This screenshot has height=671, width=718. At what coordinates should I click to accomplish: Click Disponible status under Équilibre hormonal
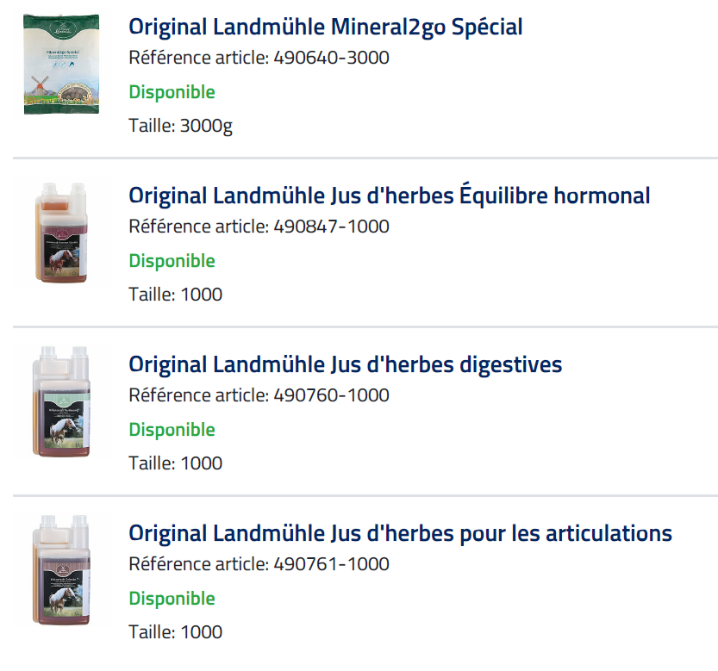172,261
